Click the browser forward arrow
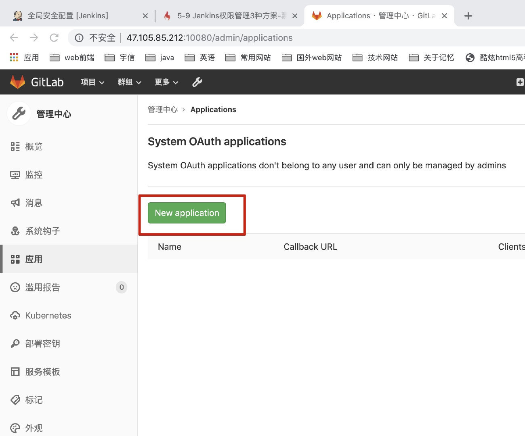This screenshot has height=436, width=525. coord(34,38)
